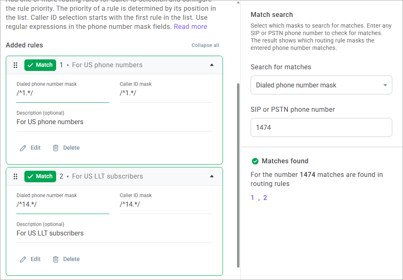The width and height of the screenshot is (403, 280).
Task: Click trash Delete icon for US phone numbers rule
Action: pyautogui.click(x=56, y=148)
